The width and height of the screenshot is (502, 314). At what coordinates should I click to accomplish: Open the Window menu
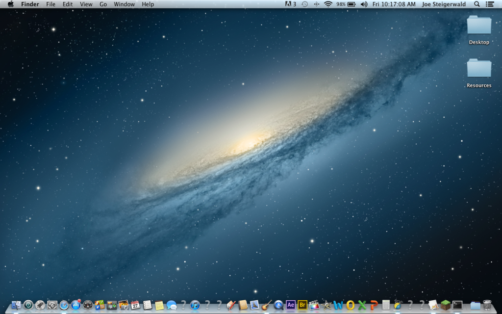[124, 4]
